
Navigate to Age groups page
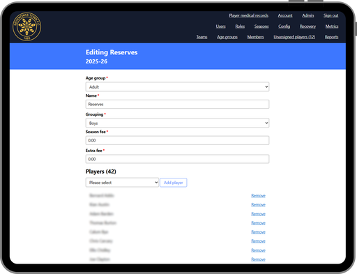coord(227,37)
